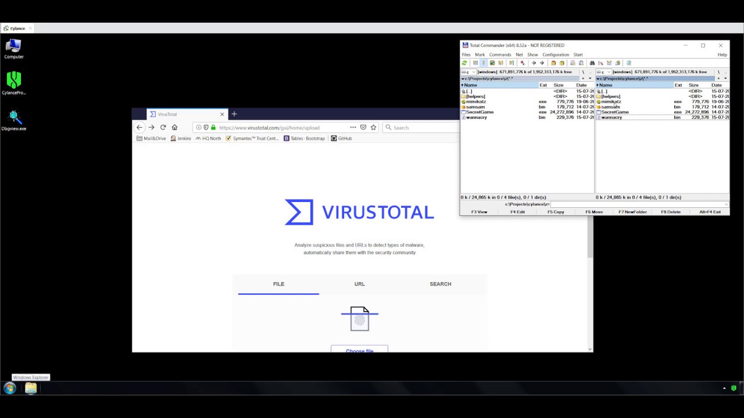
Task: Click the F3 View button
Action: tap(480, 212)
